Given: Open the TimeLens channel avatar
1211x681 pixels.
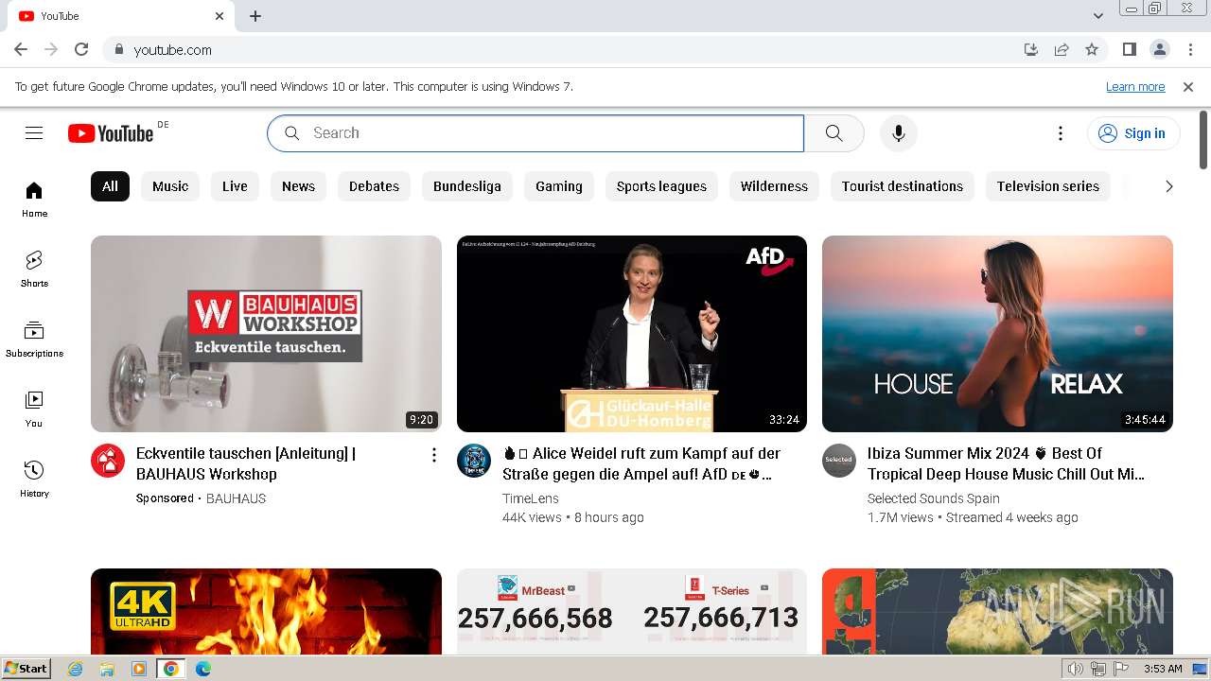Looking at the screenshot, I should point(474,461).
